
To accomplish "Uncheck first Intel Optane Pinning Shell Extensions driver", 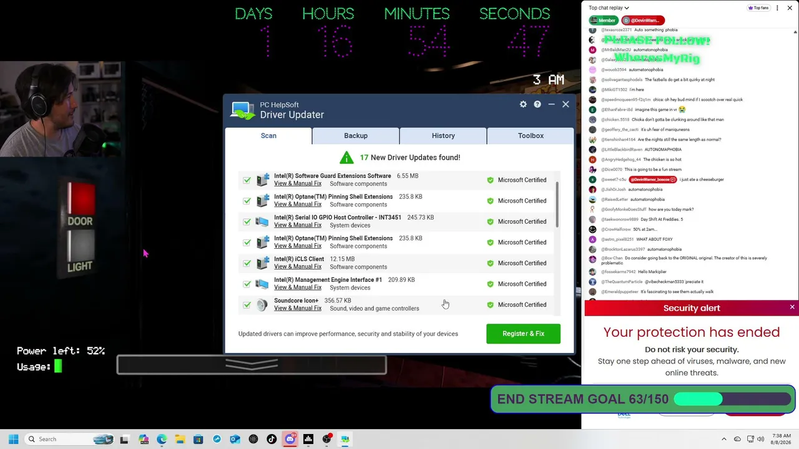I will coord(247,201).
